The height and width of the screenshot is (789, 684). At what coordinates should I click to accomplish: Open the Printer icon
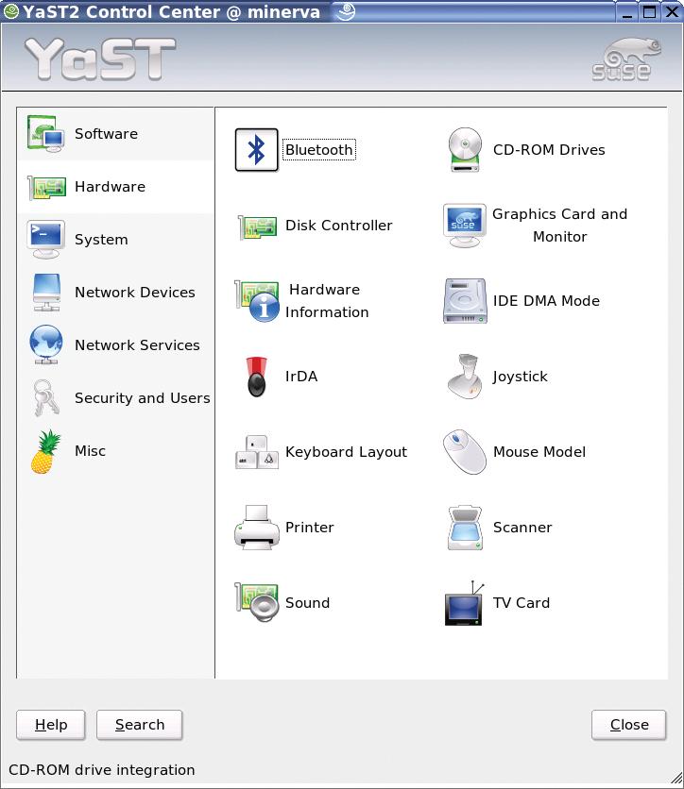click(256, 528)
